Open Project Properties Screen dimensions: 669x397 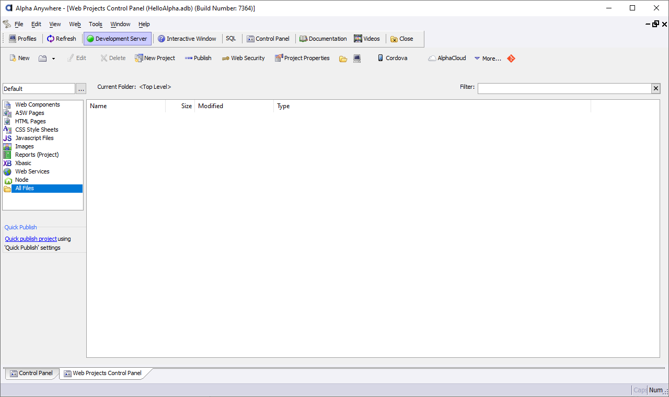[x=302, y=58]
